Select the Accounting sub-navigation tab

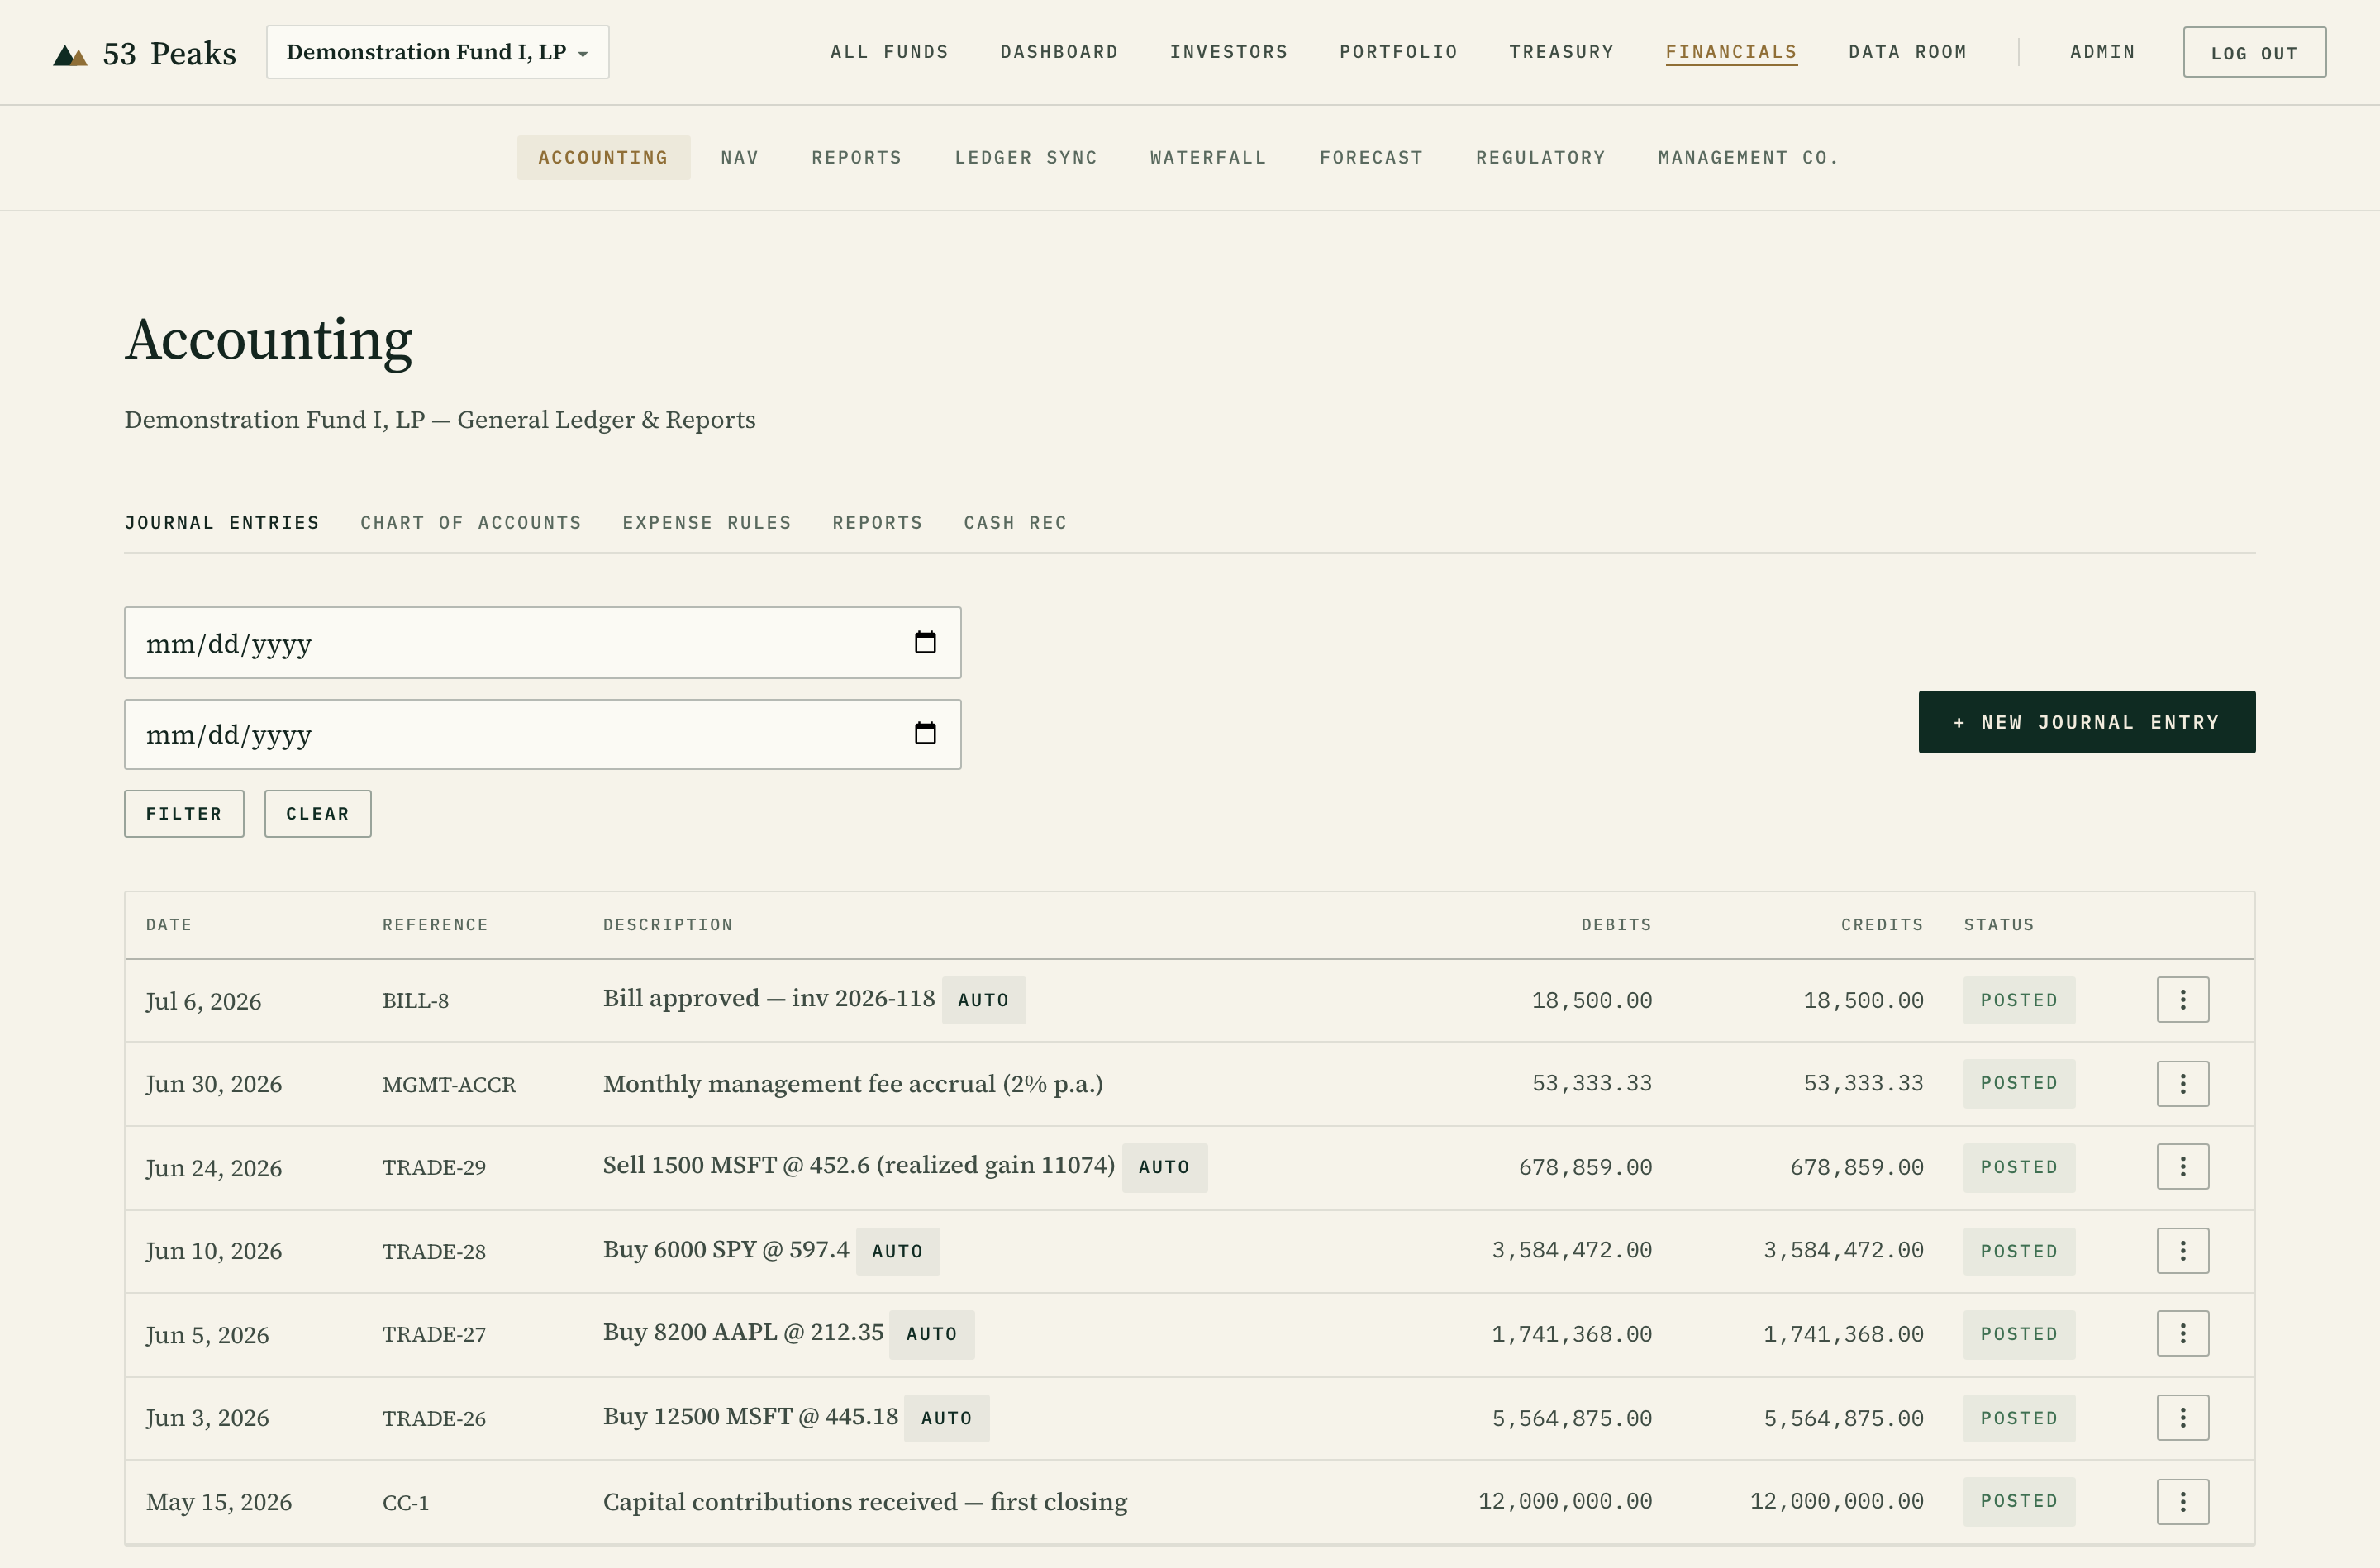point(603,158)
